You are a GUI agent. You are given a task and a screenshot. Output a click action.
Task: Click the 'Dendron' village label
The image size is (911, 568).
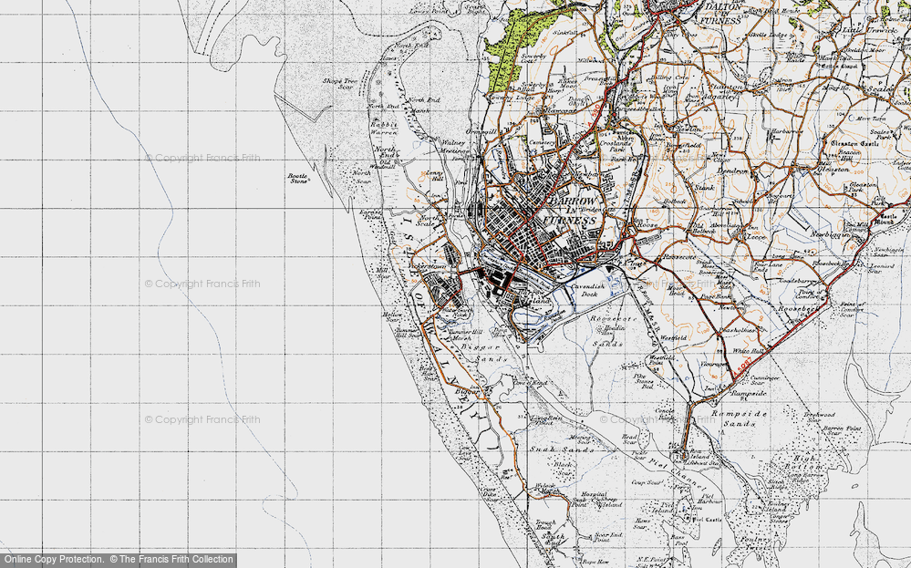coord(734,170)
